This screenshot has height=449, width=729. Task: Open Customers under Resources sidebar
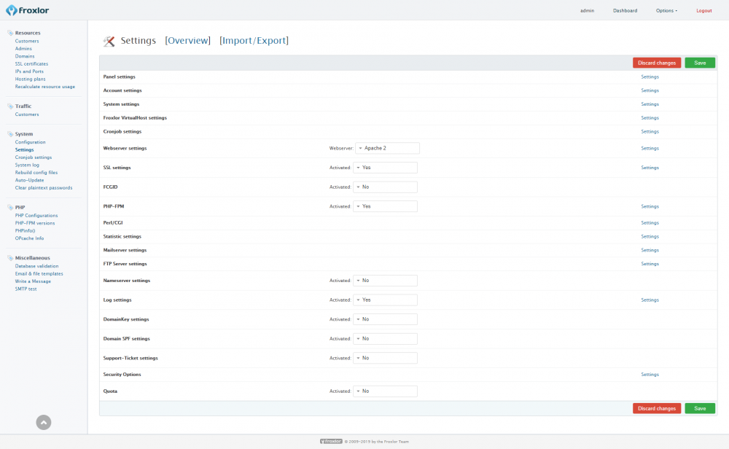point(27,41)
